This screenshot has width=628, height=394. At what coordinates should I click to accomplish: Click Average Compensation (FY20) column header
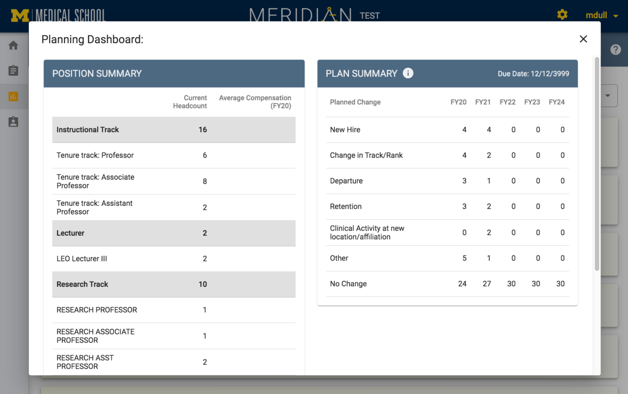pyautogui.click(x=255, y=102)
